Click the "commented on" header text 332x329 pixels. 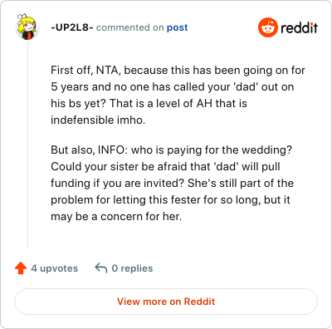(x=130, y=27)
